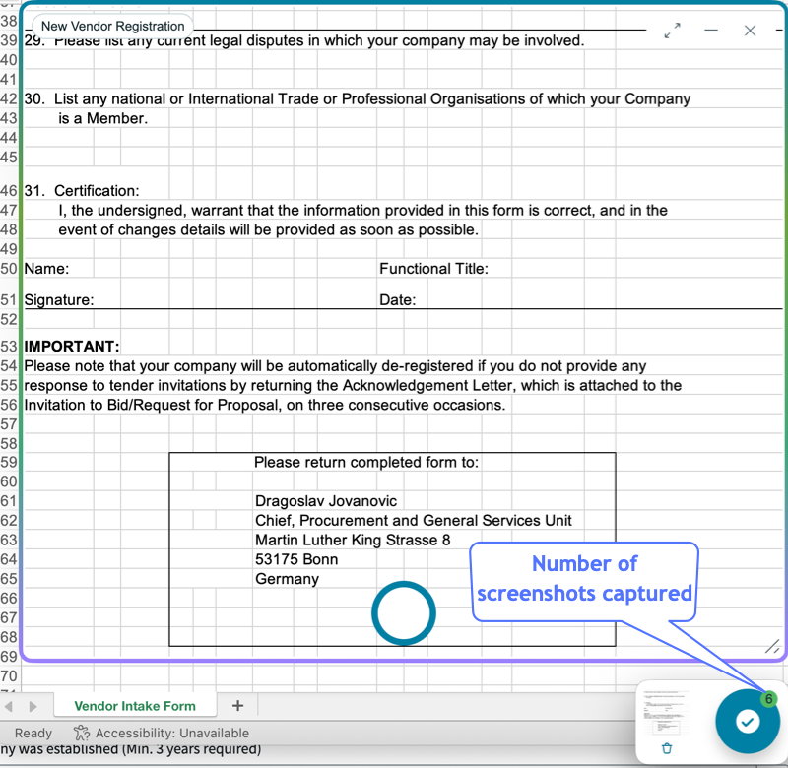Screen dimensions: 788x768
Task: Grab the resize handle of capture window
Action: tap(772, 647)
